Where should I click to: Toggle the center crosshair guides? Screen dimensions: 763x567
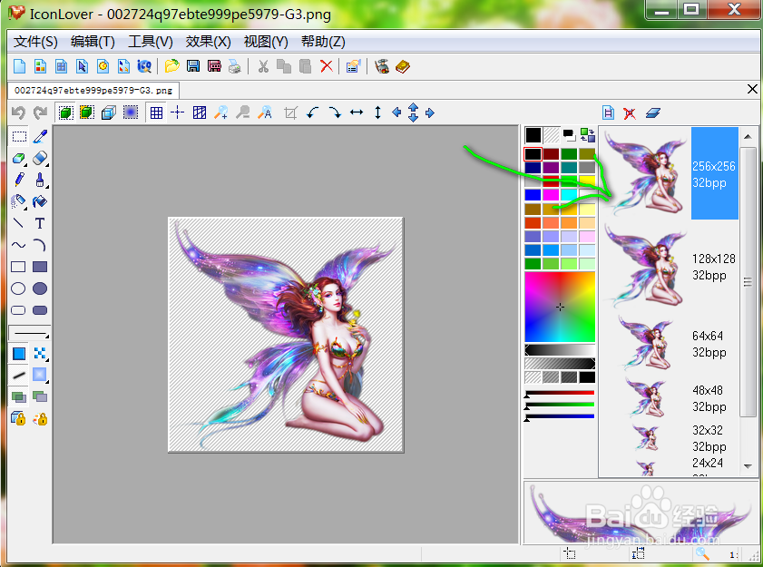pos(178,112)
